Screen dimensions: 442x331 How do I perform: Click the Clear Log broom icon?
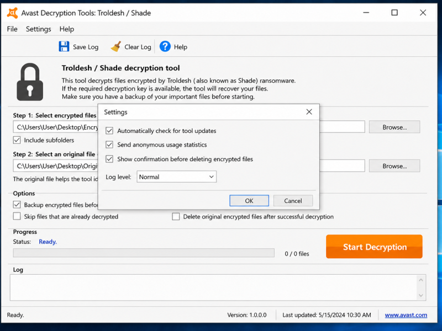[116, 47]
